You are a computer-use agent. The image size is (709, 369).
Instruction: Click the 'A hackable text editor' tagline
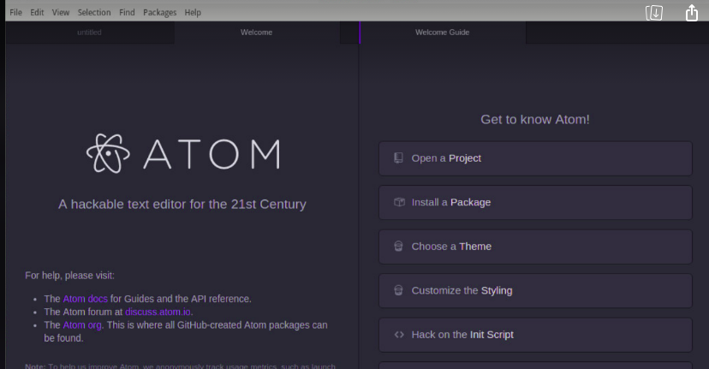click(x=182, y=205)
